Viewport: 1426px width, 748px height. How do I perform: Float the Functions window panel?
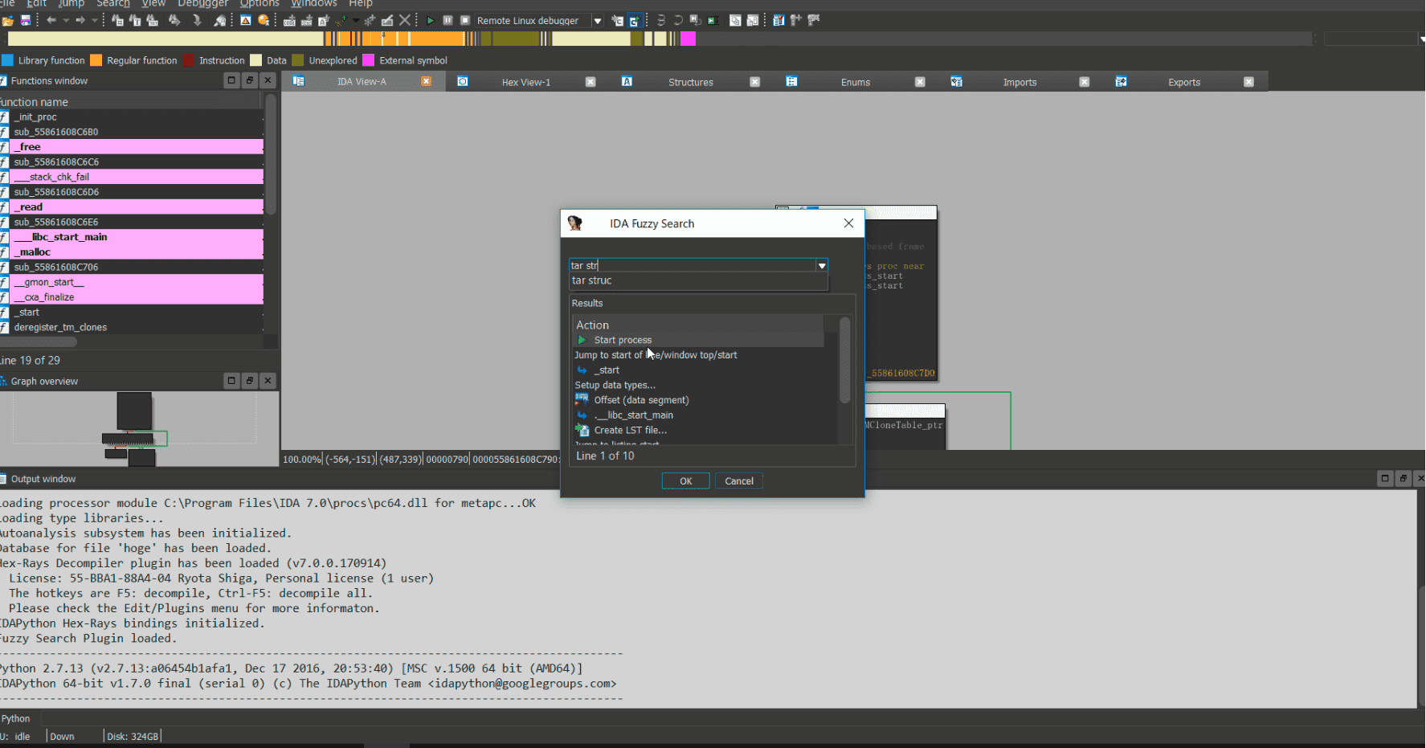(x=250, y=80)
